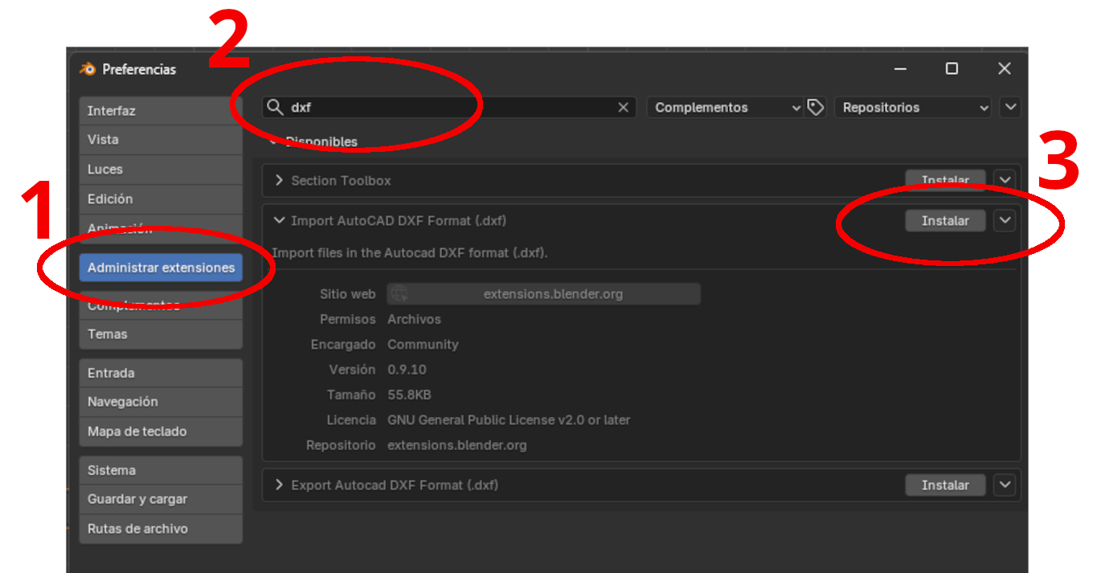Click the dxf search field
This screenshot has width=1093, height=573.
click(449, 108)
